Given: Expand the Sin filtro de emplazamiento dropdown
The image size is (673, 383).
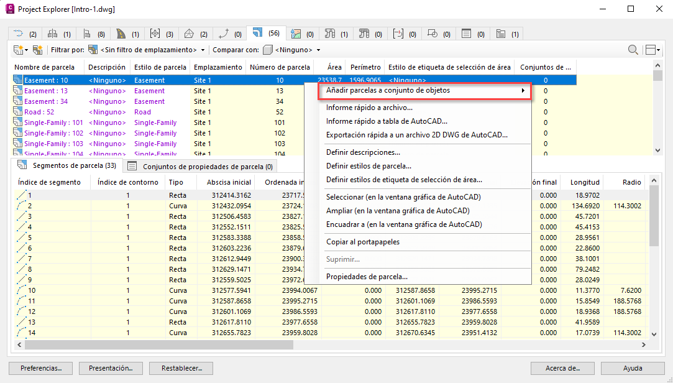Looking at the screenshot, I should point(152,50).
